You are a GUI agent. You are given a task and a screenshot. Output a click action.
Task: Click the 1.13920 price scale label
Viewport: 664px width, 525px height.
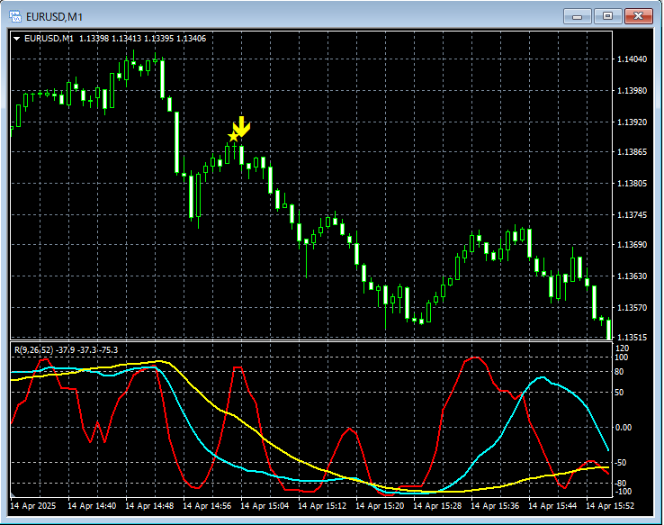point(633,122)
